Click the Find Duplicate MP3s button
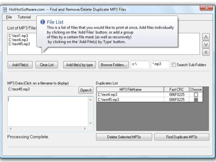Screen dimensions: 216x162 point(182,137)
